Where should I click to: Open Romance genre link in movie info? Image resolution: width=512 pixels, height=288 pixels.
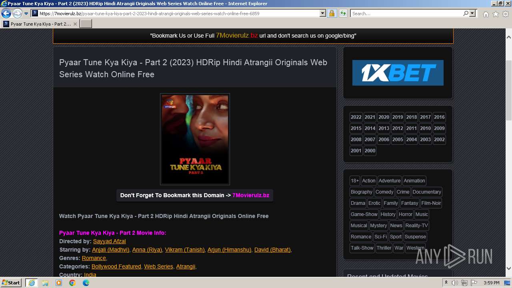[94, 258]
